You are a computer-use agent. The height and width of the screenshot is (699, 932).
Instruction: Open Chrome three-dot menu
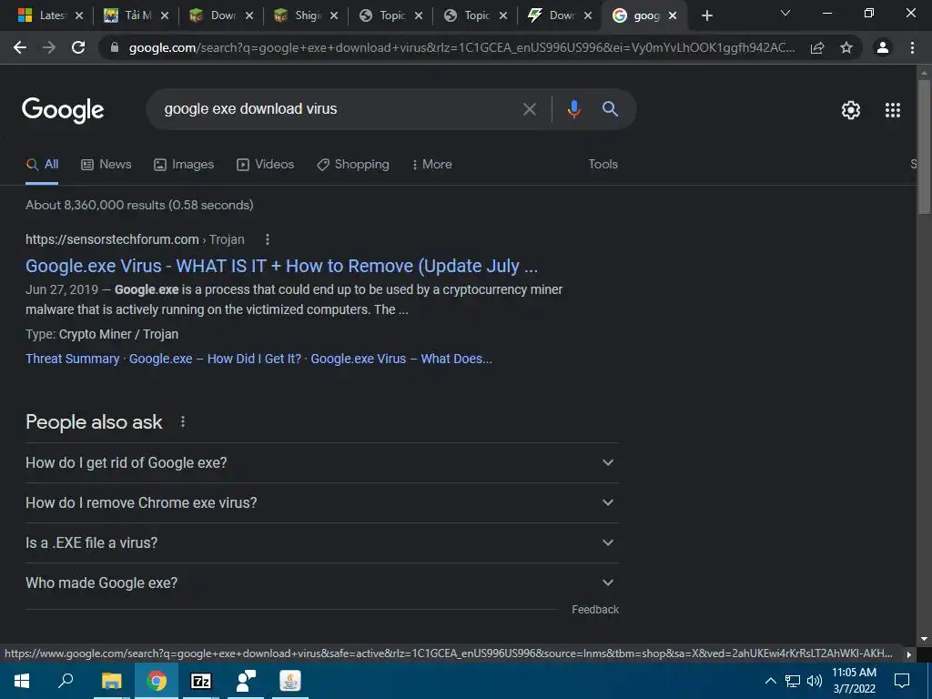[x=912, y=47]
